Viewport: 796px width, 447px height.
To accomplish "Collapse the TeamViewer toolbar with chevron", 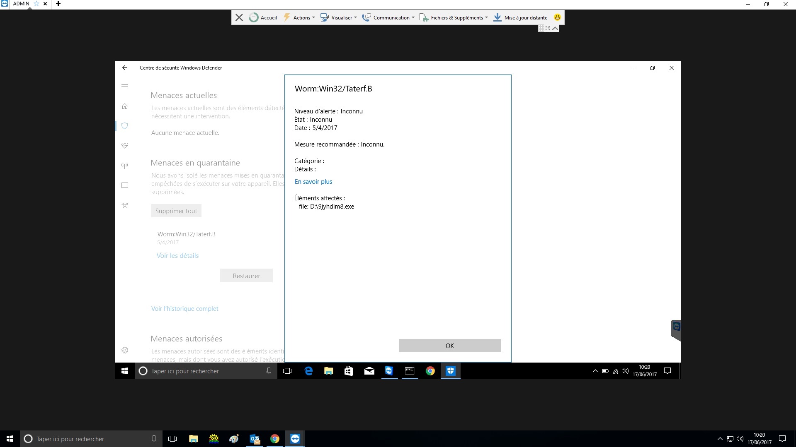I will 555,28.
